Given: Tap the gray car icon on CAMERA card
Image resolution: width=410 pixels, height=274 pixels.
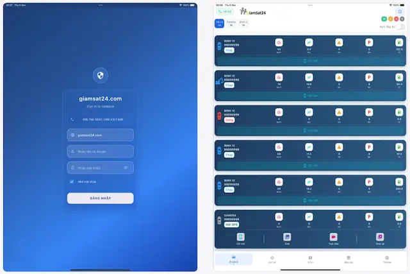Looking at the screenshot, I should point(219,220).
